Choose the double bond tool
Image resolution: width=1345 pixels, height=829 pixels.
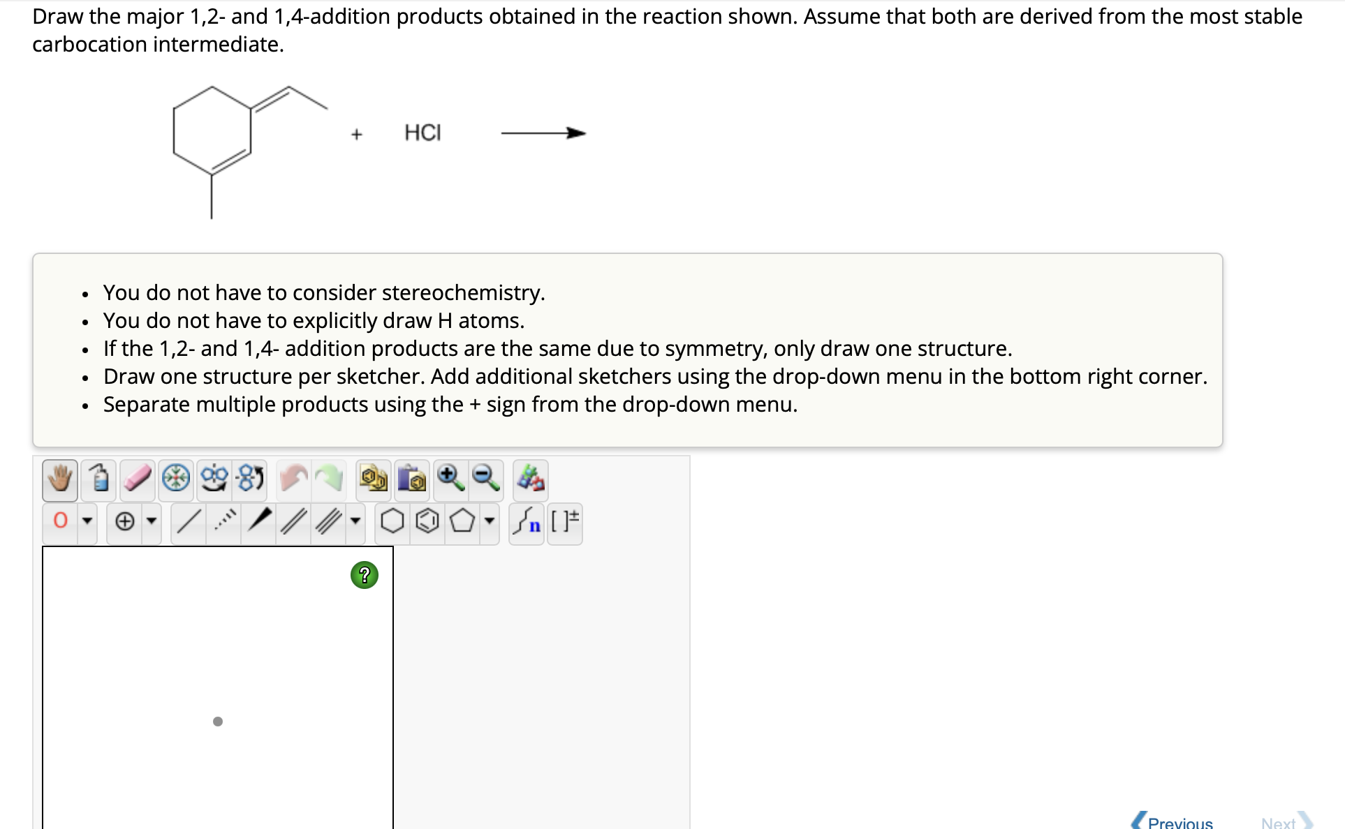click(293, 521)
